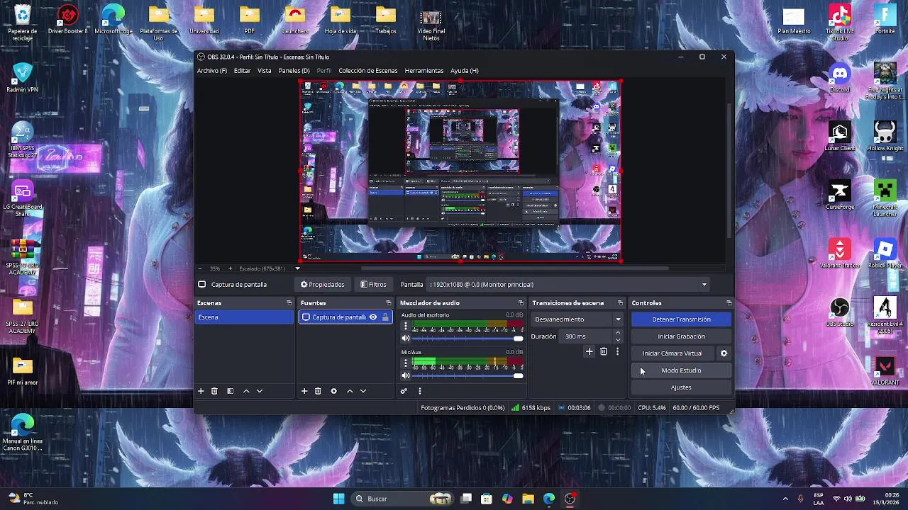908x510 pixels.
Task: Zoom in the preview with plus
Action: (x=230, y=268)
